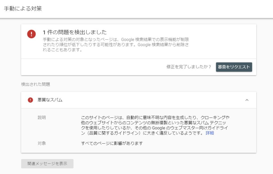Screen dimensions: 273x174
Task: Click the spam description starting このサイトのページは
Action: (x=155, y=125)
